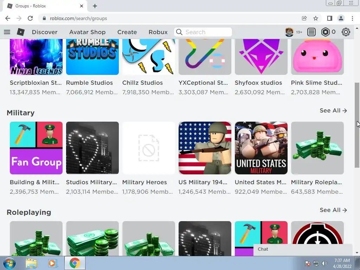Open the US Military 1940s group name
360x270 pixels.
(x=203, y=182)
